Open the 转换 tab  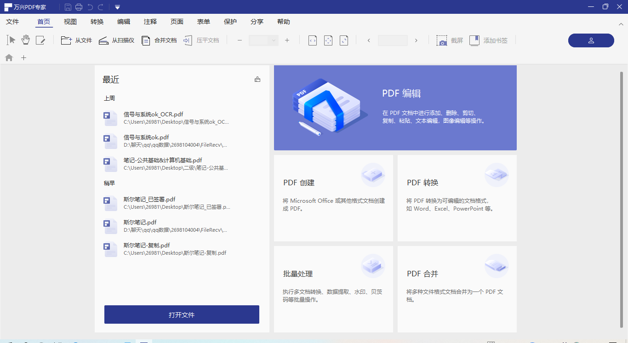pos(97,22)
